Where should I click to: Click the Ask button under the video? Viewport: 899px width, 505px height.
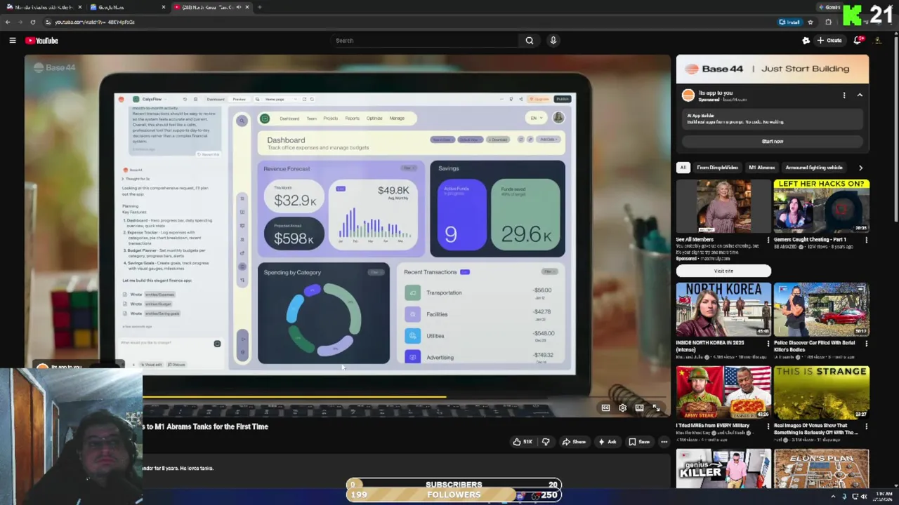click(x=608, y=442)
